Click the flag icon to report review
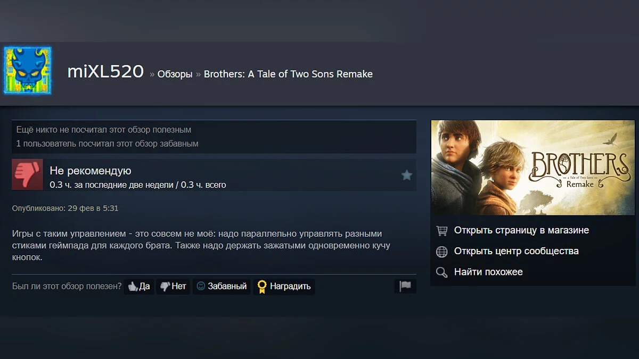639x359 pixels. 405,286
